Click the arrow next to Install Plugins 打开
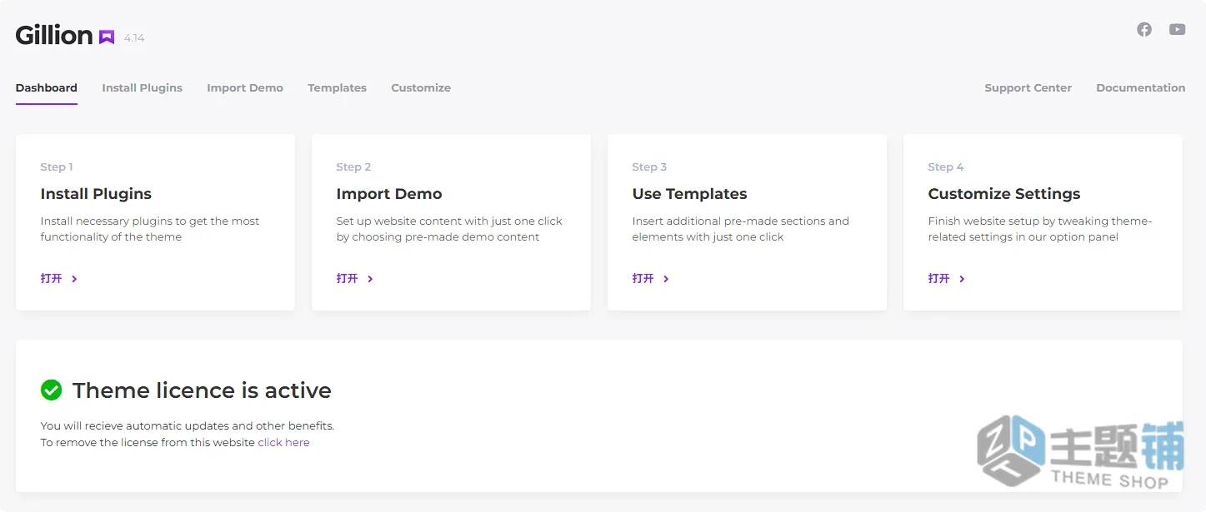1206x512 pixels. tap(74, 279)
